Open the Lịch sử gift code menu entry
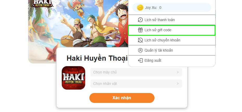This screenshot has height=112, width=242. (172, 30)
